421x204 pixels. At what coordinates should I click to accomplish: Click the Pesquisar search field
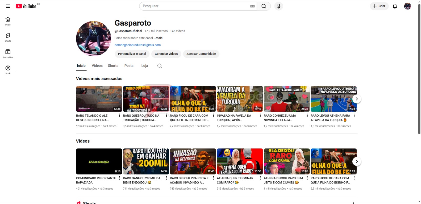click(195, 6)
